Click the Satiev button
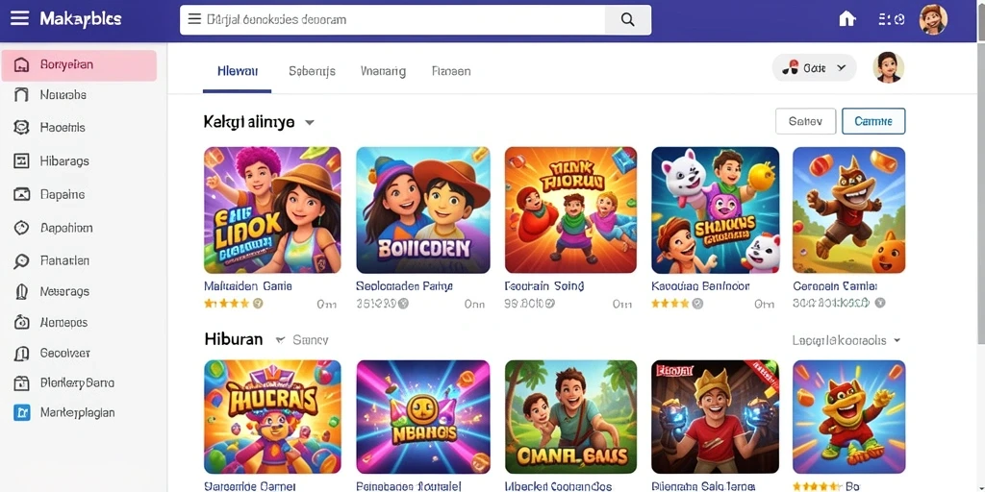The width and height of the screenshot is (985, 492). tap(805, 122)
